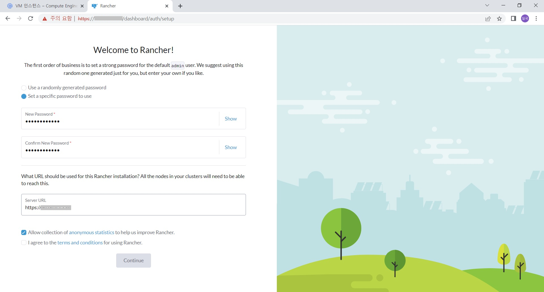This screenshot has height=292, width=544.
Task: Open the anonymous statistics link
Action: 92,232
